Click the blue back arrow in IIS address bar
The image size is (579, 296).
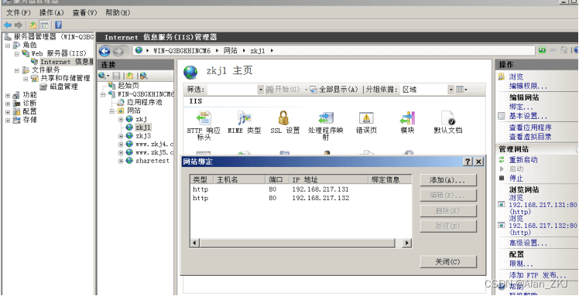[x=104, y=51]
